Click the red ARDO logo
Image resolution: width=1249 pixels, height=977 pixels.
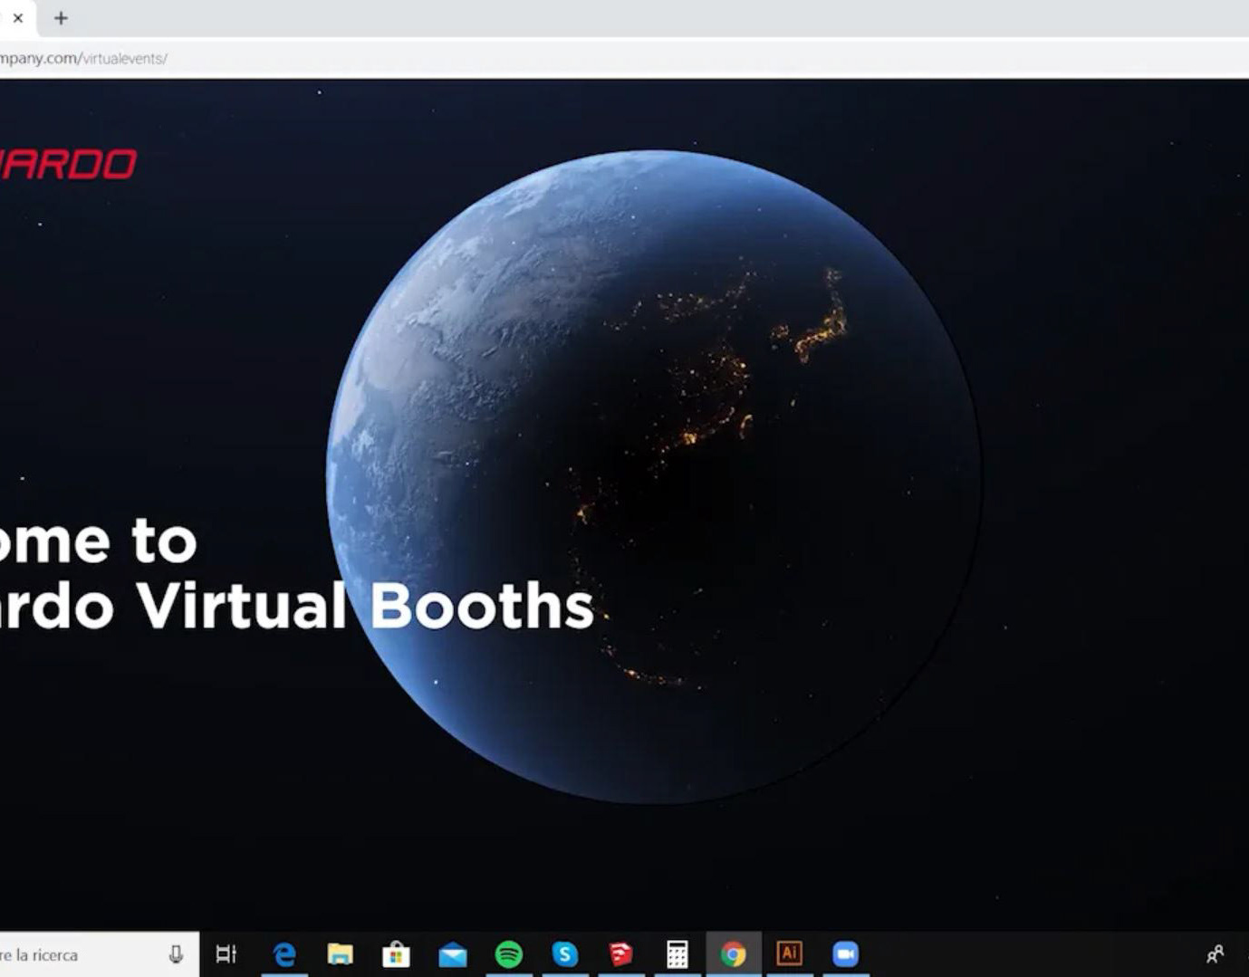pyautogui.click(x=68, y=165)
